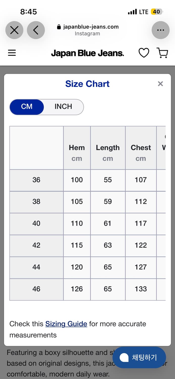Open the hamburger navigation menu
The image size is (175, 379).
click(12, 53)
